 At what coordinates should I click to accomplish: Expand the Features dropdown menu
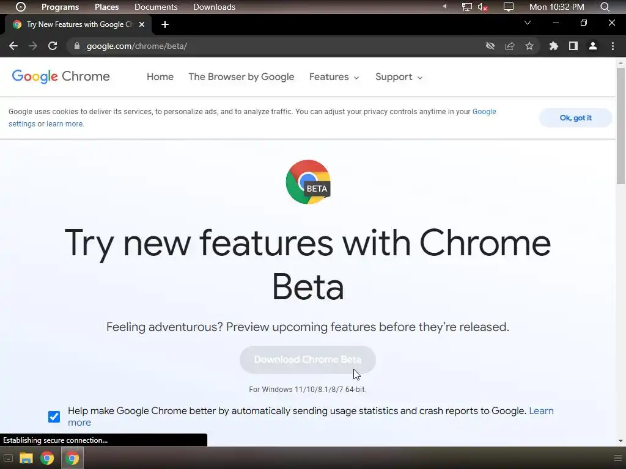click(334, 76)
